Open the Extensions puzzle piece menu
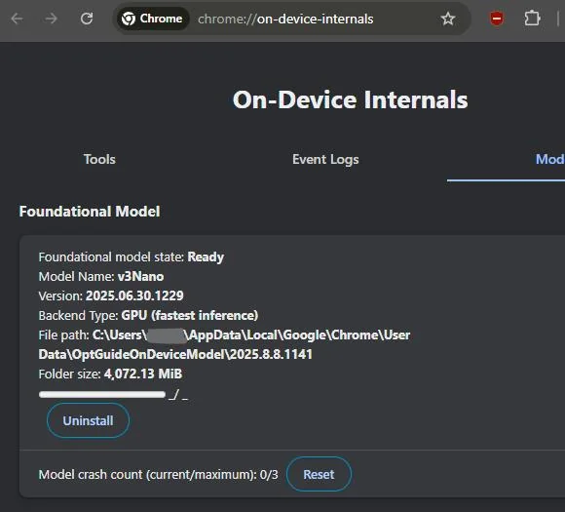565x512 pixels. pos(532,19)
